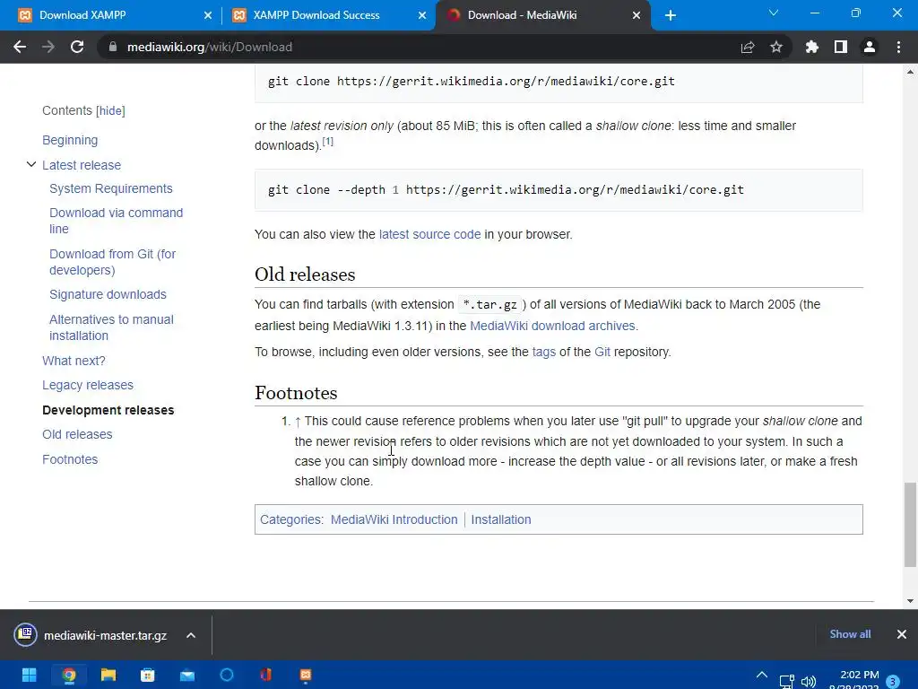Click the browser forward arrow
The image size is (918, 689).
coord(48,47)
